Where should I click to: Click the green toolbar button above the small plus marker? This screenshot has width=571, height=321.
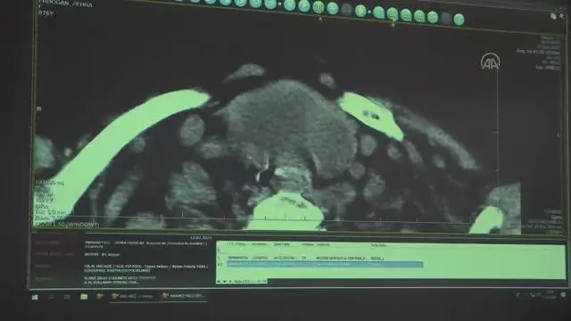pyautogui.click(x=393, y=14)
